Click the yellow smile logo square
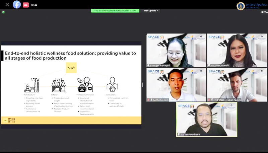Screen dimensions: 268x153 point(71,68)
